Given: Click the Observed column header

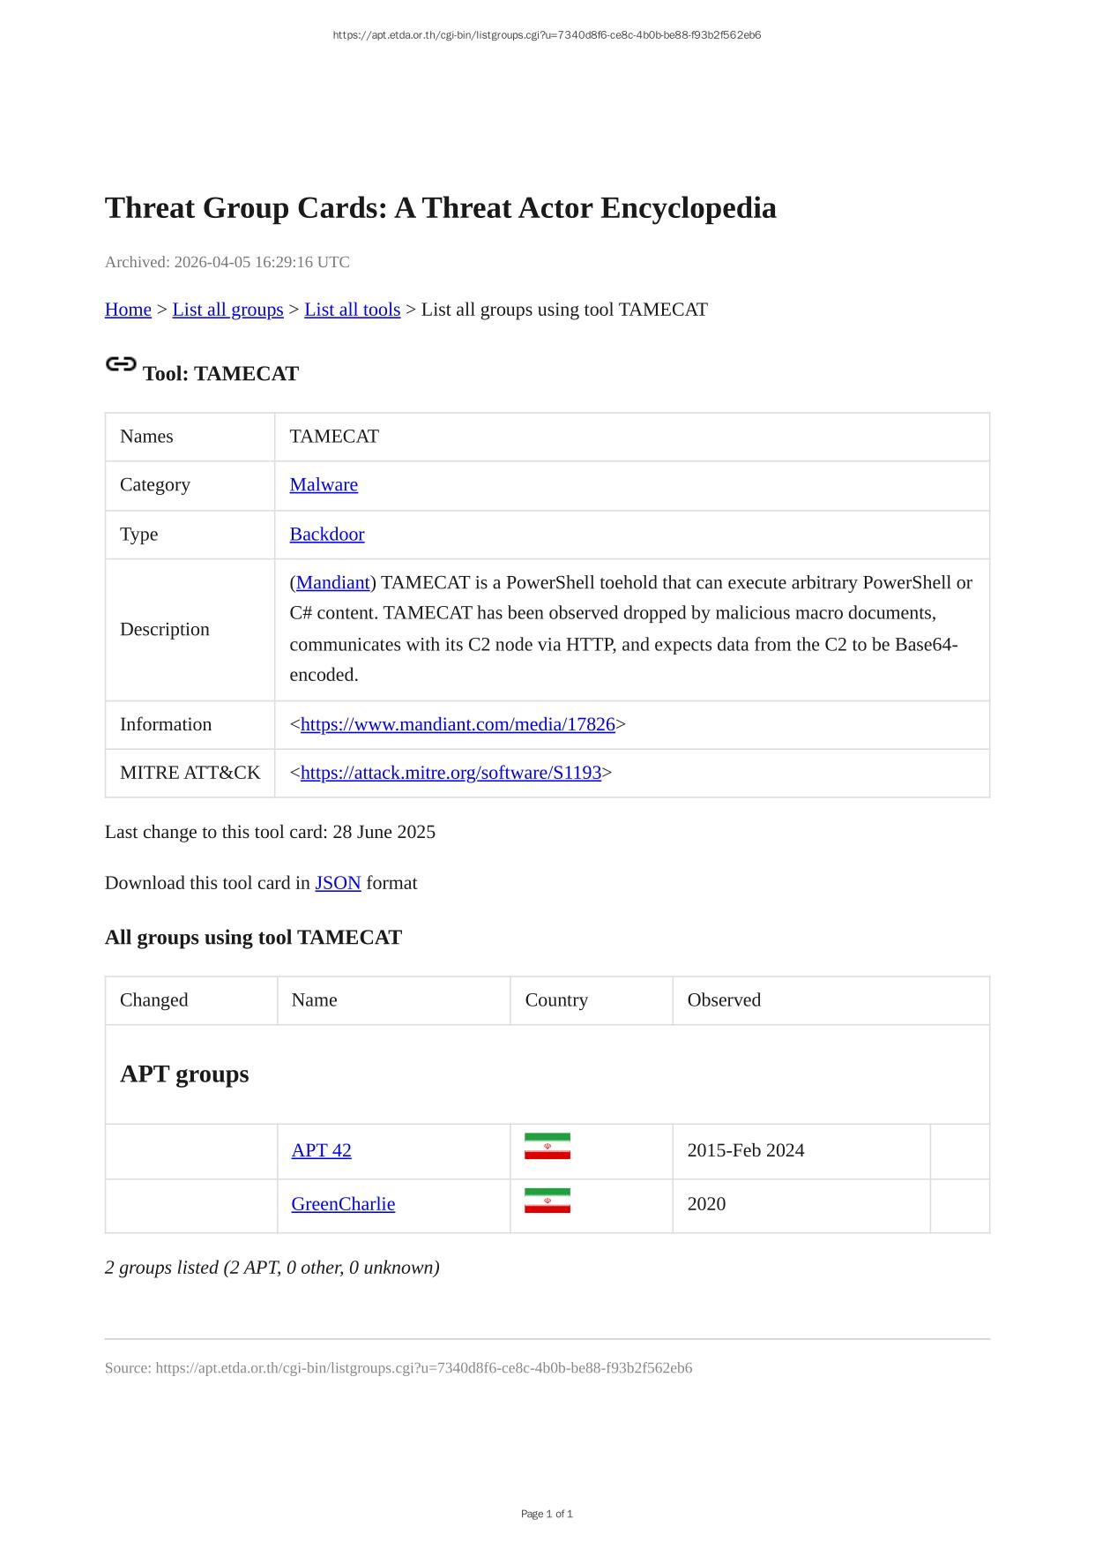Looking at the screenshot, I should [x=724, y=1000].
